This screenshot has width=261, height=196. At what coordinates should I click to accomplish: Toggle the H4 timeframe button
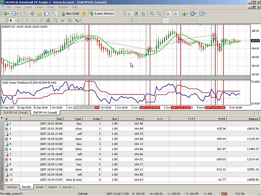point(172,20)
